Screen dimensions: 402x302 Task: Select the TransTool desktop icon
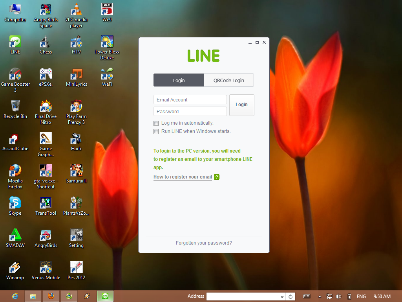point(46,206)
